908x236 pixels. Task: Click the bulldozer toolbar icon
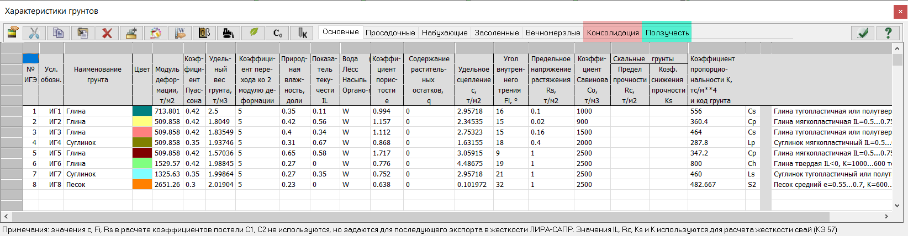pos(229,33)
